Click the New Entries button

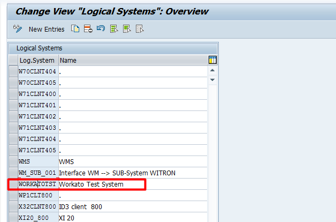point(46,29)
